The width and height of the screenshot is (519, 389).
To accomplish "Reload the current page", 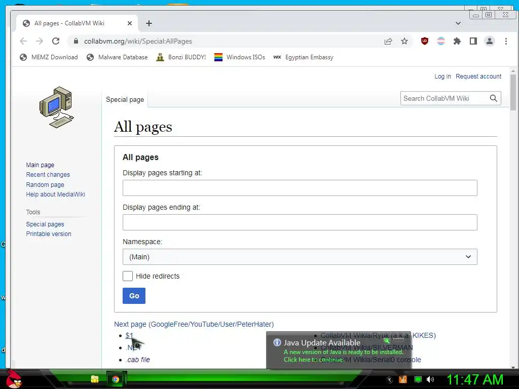I will point(56,41).
